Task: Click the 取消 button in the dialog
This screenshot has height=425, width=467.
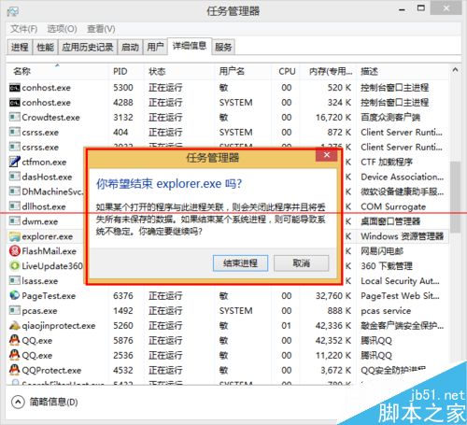Action: click(x=301, y=263)
